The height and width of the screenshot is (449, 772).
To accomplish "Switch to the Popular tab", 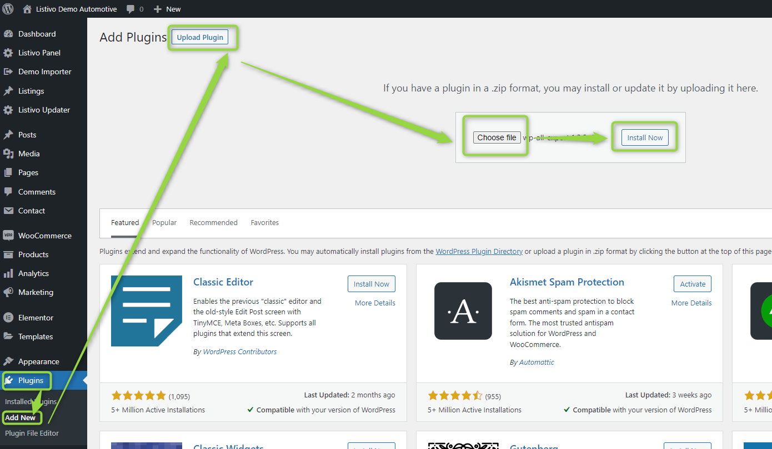I will (x=164, y=222).
